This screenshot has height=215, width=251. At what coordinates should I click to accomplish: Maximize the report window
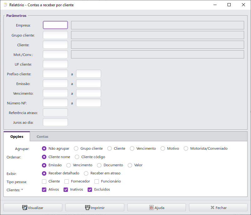pyautogui.click(x=229, y=5)
